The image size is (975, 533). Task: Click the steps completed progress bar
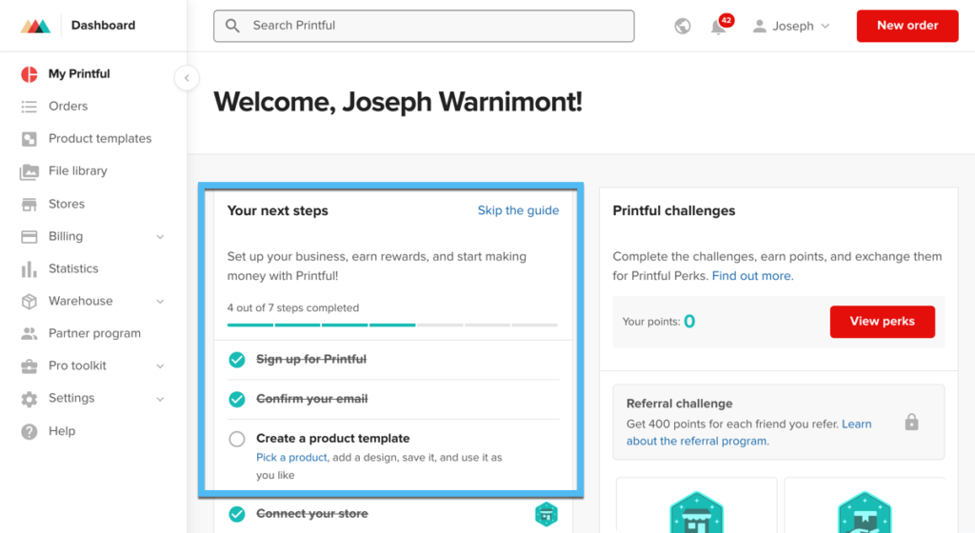click(392, 325)
